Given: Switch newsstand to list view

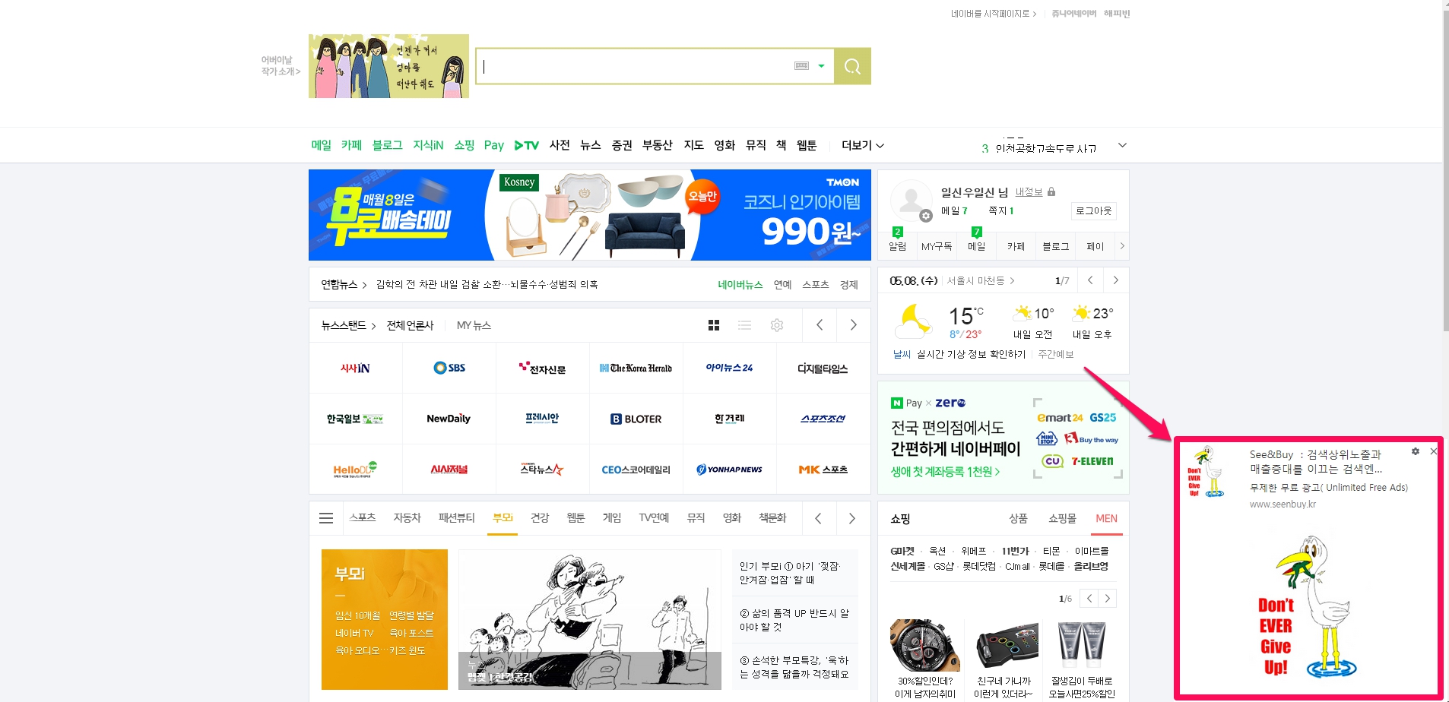Looking at the screenshot, I should [744, 325].
